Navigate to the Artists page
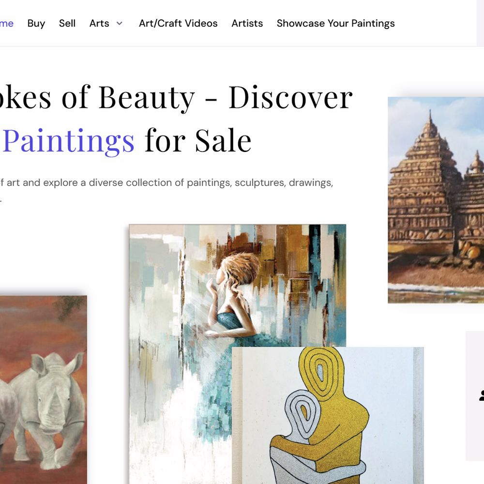This screenshot has width=484, height=484. click(x=247, y=23)
